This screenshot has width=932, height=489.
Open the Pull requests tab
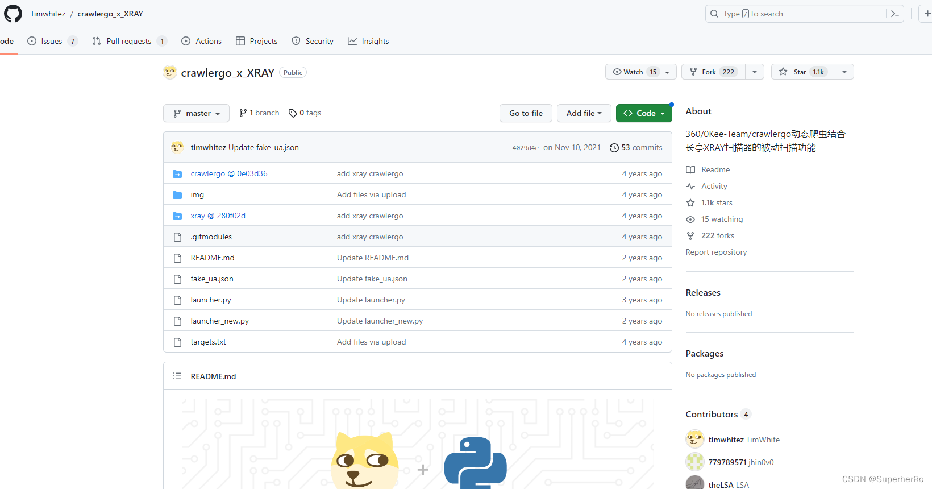click(x=129, y=41)
